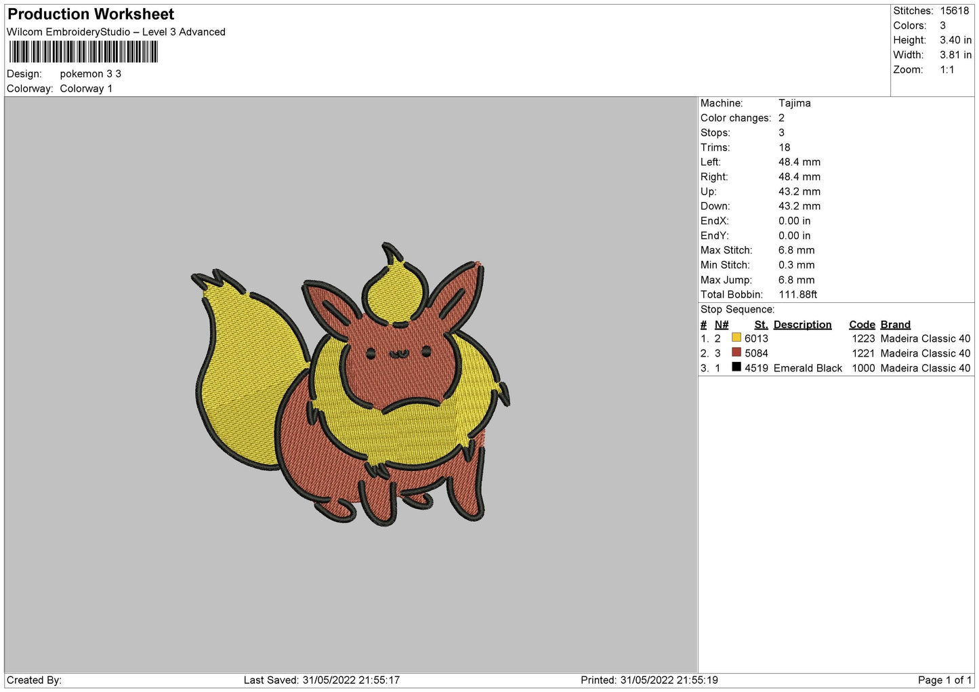The width and height of the screenshot is (979, 692).
Task: Click the Total Bobbin value '111.88ft'
Action: coord(798,295)
